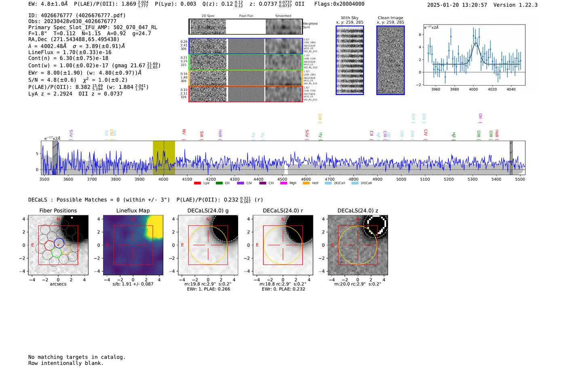This screenshot has height=385, width=566.
Task: Open the Fiber Positions panel
Action: pyautogui.click(x=58, y=245)
